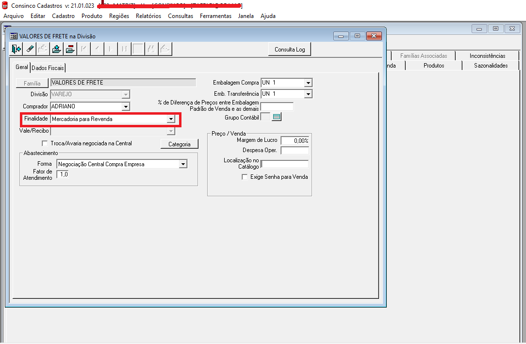Open the Relatórios menu

point(148,16)
